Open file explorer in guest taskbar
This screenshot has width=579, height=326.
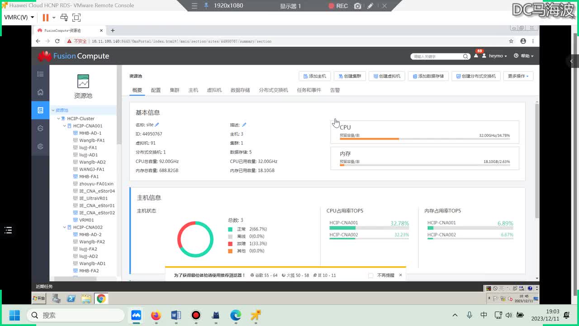(x=86, y=298)
